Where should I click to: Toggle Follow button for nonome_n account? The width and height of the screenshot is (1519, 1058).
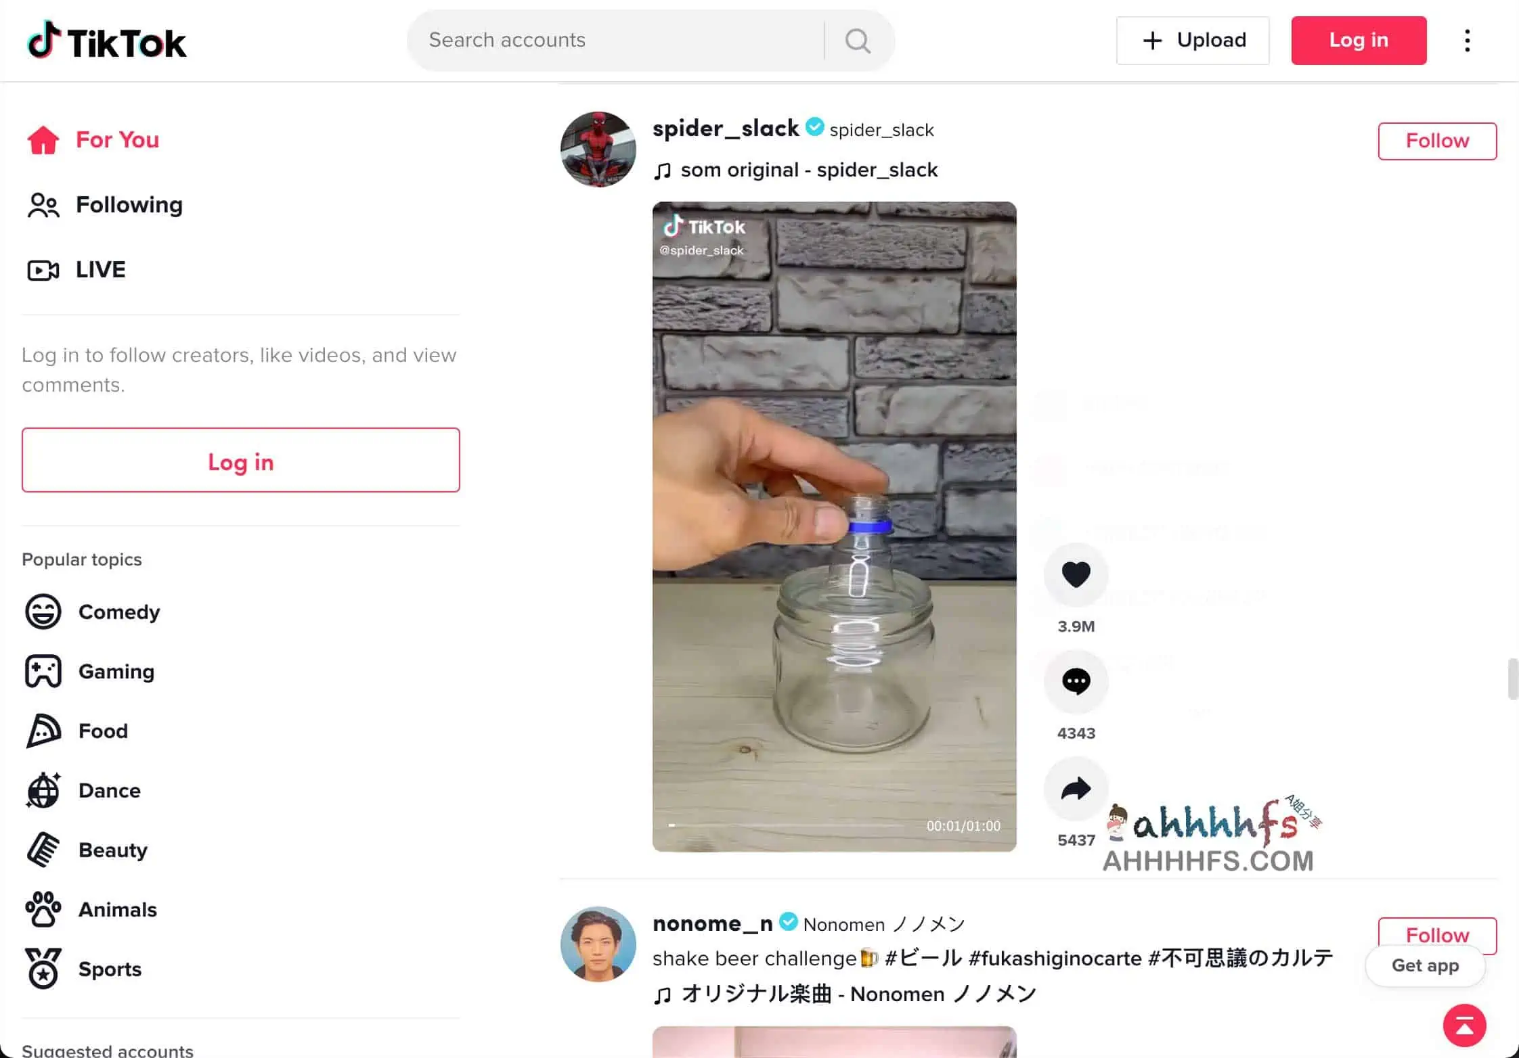pyautogui.click(x=1438, y=936)
